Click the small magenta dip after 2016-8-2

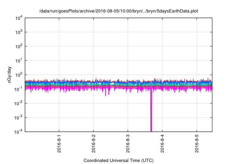[106, 94]
